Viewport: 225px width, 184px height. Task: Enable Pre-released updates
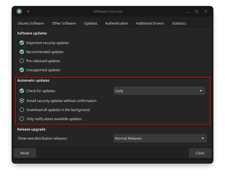(x=22, y=61)
